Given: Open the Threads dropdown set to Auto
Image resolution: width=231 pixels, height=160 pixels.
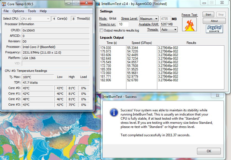Looking at the screenshot, I should [x=169, y=30].
